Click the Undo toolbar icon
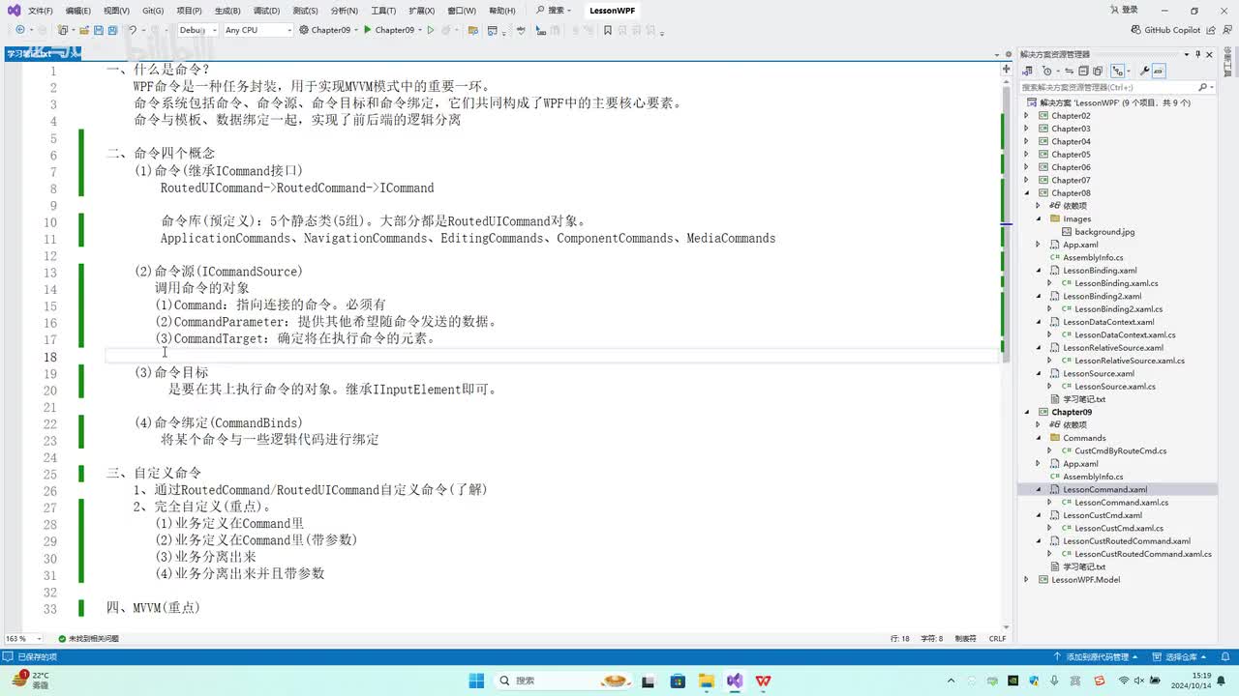Screen dimensions: 1239x696 132,30
